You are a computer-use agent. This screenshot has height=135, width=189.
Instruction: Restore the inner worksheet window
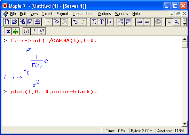(178, 14)
